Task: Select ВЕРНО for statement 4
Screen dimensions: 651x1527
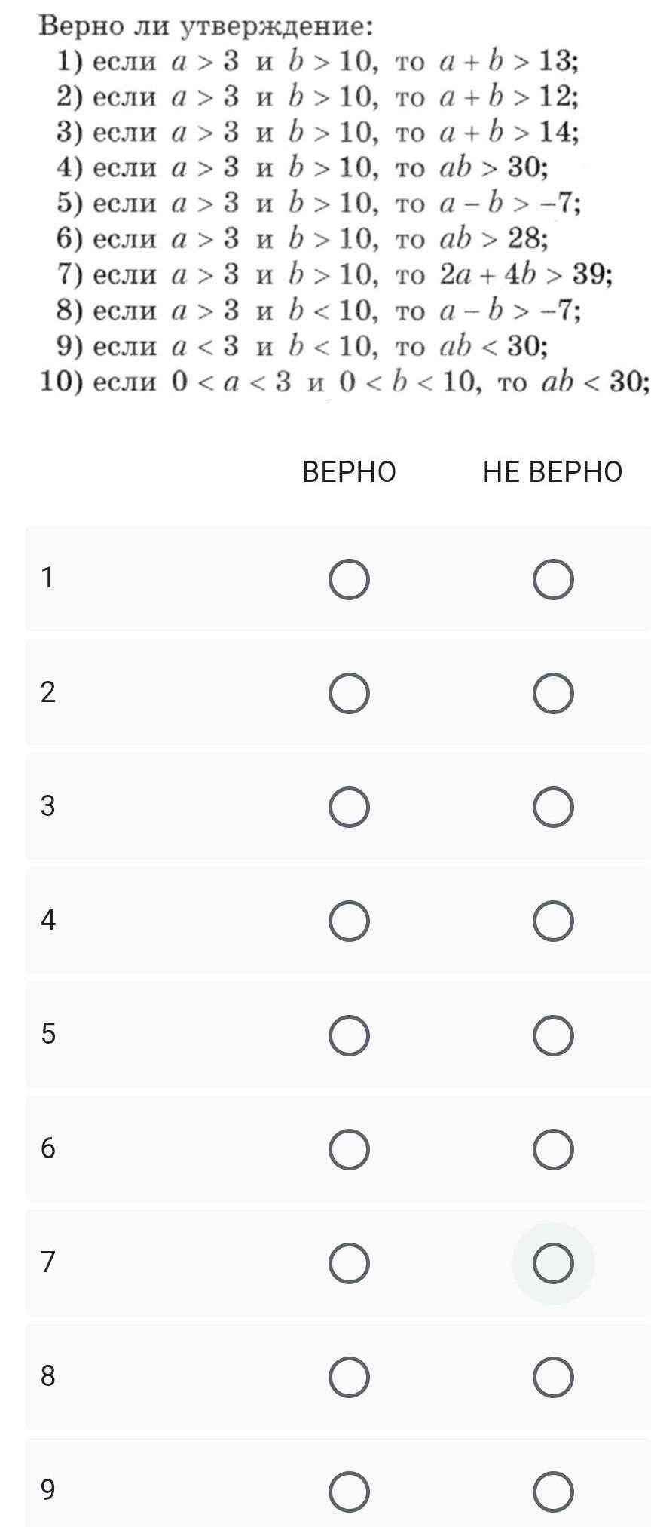Action: (349, 921)
